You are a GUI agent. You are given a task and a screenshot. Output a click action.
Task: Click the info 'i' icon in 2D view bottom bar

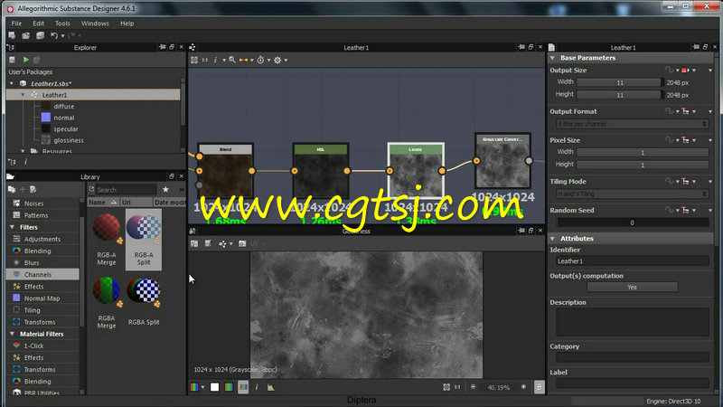(x=257, y=388)
